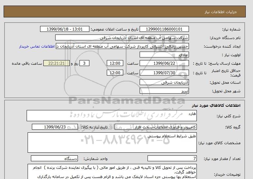253x179 pixels.
Task: Click the label تعداد / مقدار مورد نیاز
Action: coord(222,159)
